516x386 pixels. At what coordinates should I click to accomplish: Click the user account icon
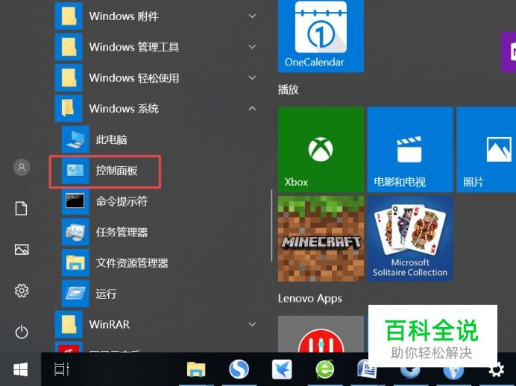pyautogui.click(x=22, y=168)
